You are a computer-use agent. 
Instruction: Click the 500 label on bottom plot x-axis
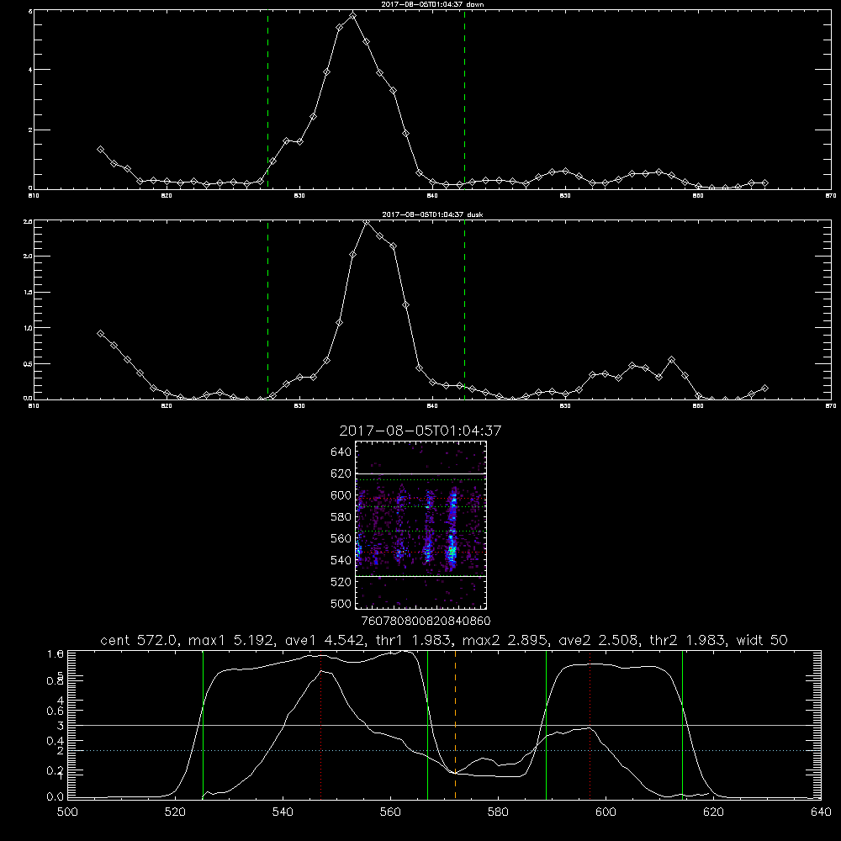pos(67,812)
